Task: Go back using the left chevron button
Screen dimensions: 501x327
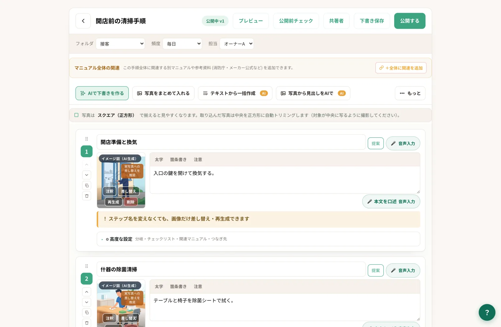Action: [x=83, y=21]
